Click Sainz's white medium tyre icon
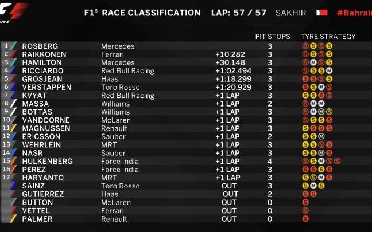 pos(313,186)
